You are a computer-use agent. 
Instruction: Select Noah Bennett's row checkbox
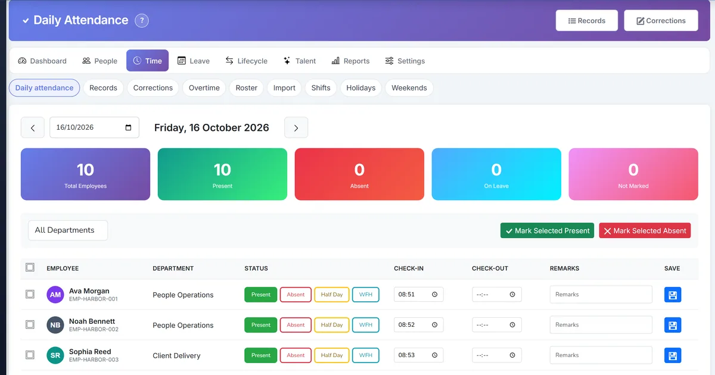pyautogui.click(x=30, y=325)
